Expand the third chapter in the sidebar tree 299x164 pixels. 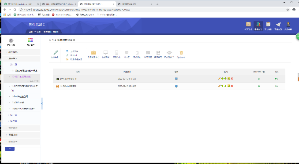pyautogui.click(x=8, y=121)
